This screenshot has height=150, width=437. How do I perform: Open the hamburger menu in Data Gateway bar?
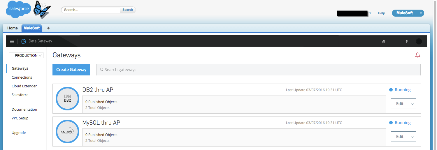click(12, 41)
